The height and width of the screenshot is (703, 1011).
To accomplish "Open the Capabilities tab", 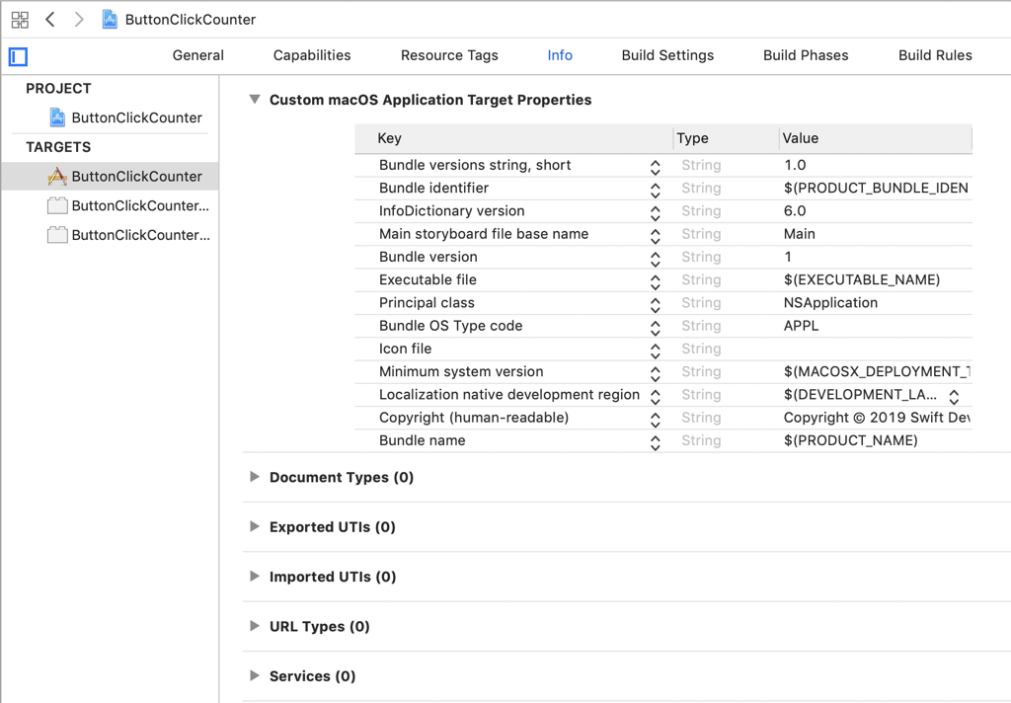I will [x=312, y=55].
